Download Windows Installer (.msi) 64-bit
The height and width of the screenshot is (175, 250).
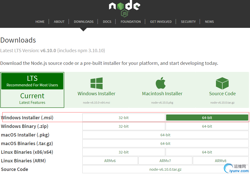207,118
